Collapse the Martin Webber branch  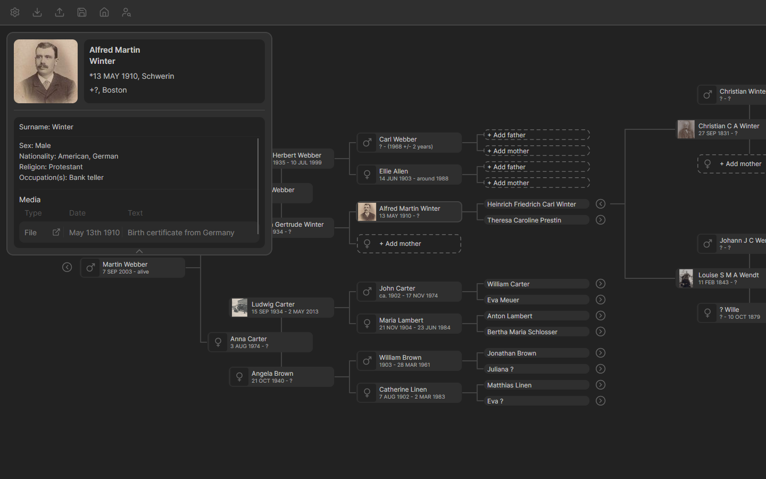pos(67,267)
